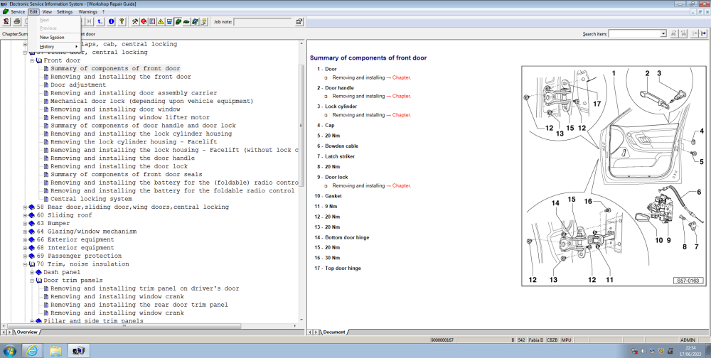Open Chapter link under 1 - Door
This screenshot has height=358, width=711.
coord(401,77)
